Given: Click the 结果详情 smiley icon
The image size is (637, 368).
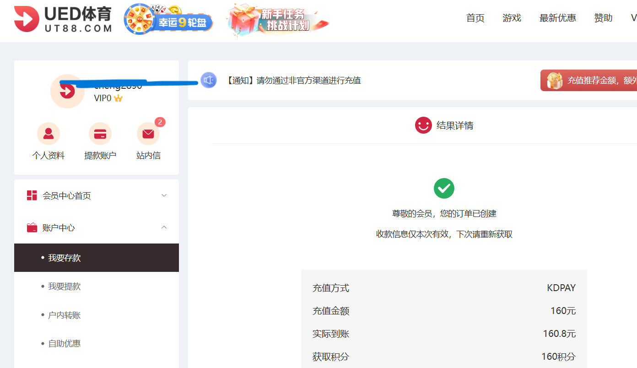Looking at the screenshot, I should tap(423, 125).
